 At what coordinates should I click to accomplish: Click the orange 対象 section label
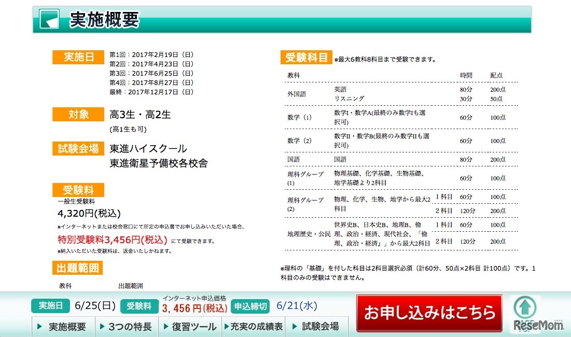coord(78,114)
